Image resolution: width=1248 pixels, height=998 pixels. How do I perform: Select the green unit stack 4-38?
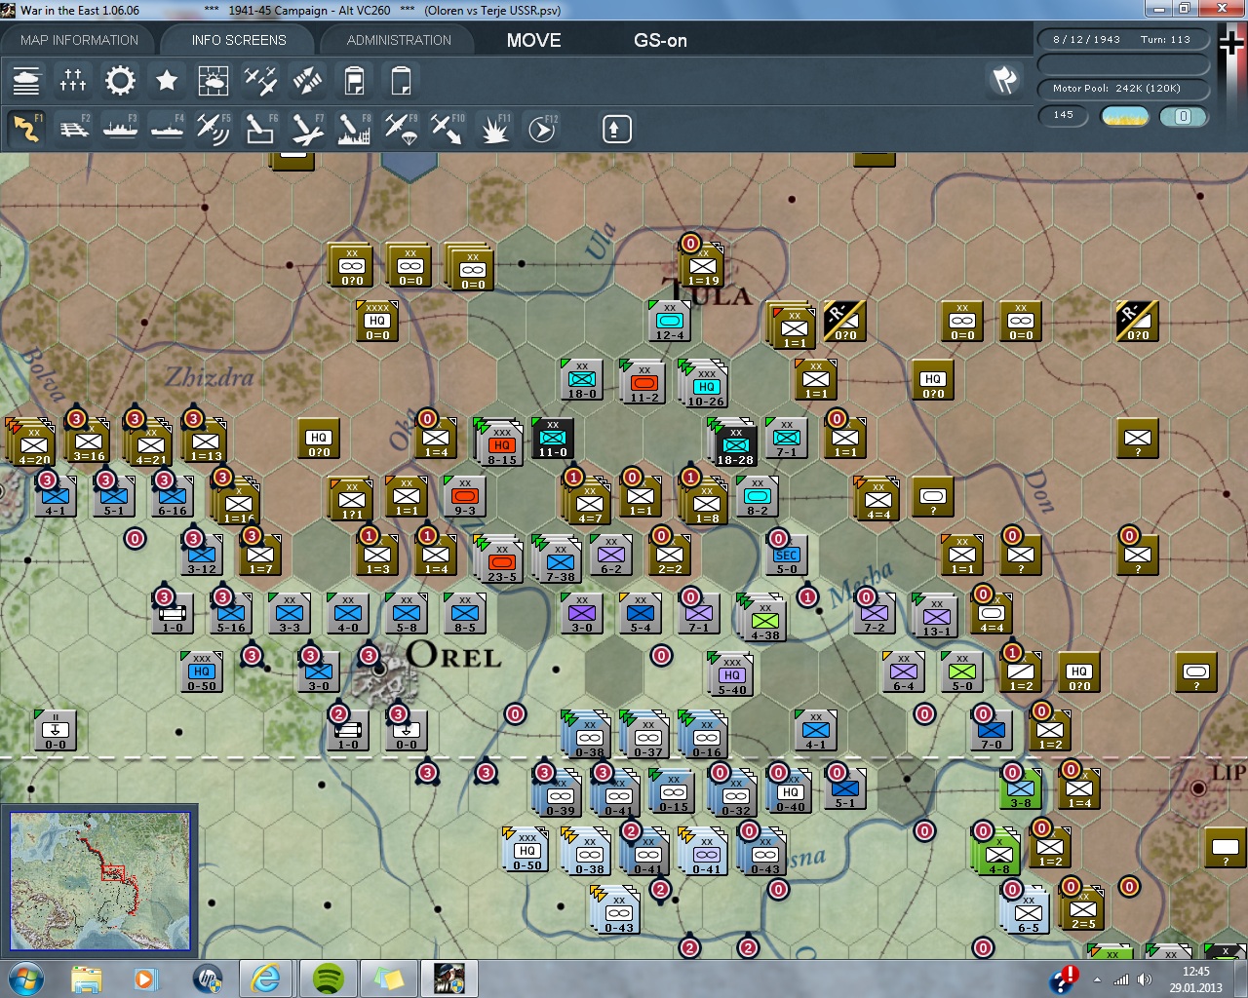coord(764,618)
